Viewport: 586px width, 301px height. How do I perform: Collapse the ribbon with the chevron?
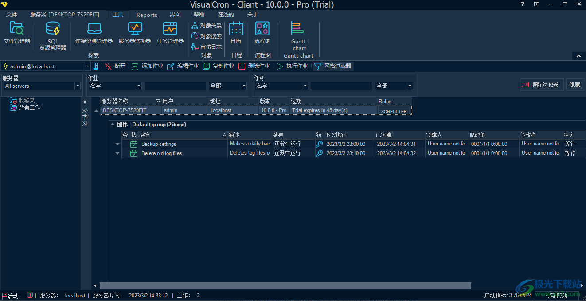tap(578, 56)
